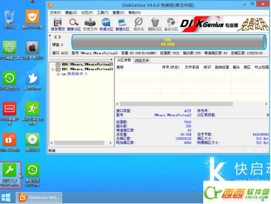Click DiskGenius V4.6 taskbar button

point(39,197)
